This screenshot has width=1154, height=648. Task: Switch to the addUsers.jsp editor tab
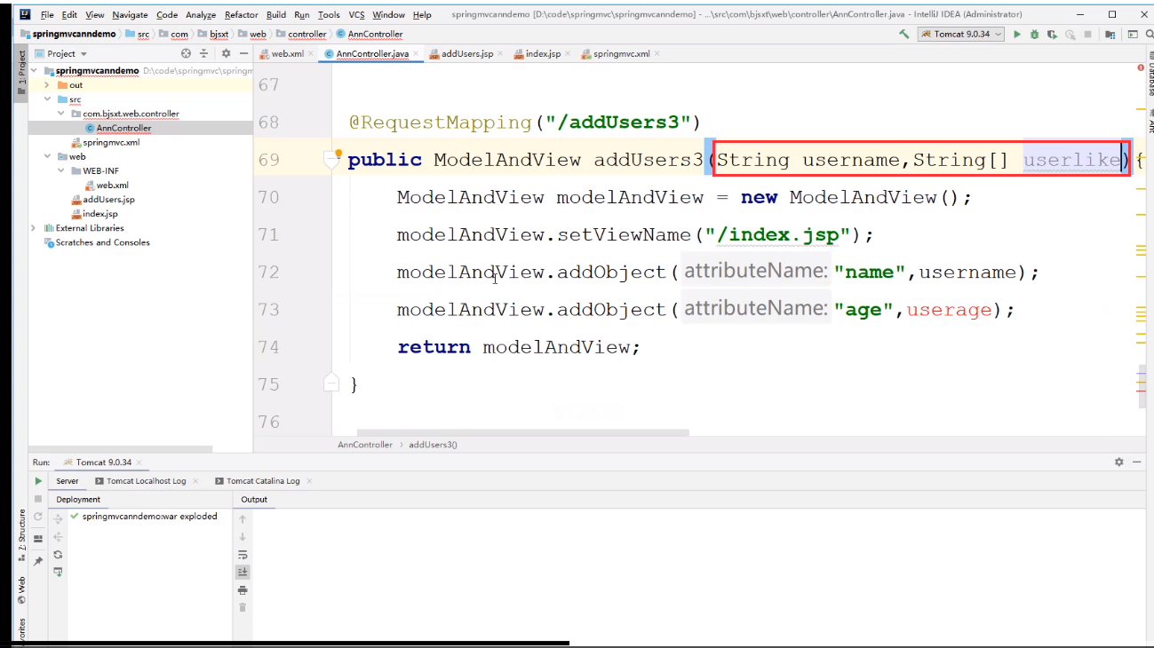[466, 54]
